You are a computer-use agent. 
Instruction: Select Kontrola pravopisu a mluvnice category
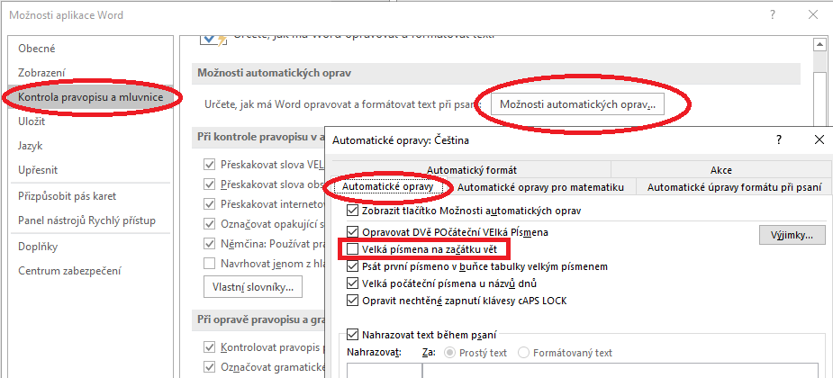91,97
